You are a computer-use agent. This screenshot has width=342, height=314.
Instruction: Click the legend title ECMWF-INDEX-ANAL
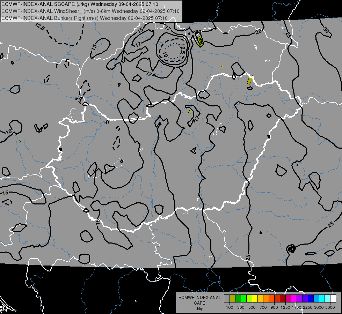tap(200, 298)
